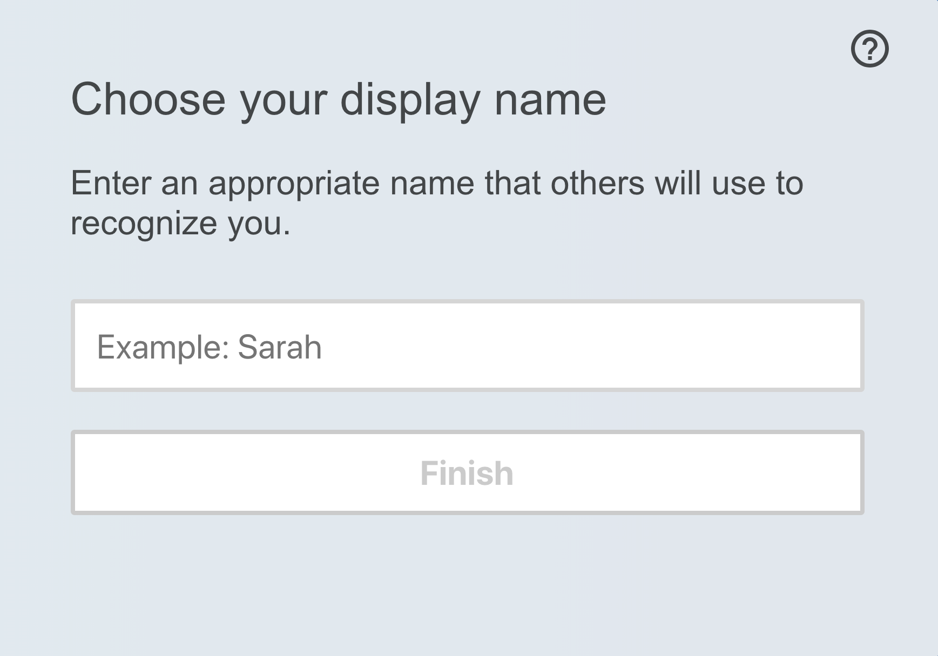Click the circled question mark icon

869,49
